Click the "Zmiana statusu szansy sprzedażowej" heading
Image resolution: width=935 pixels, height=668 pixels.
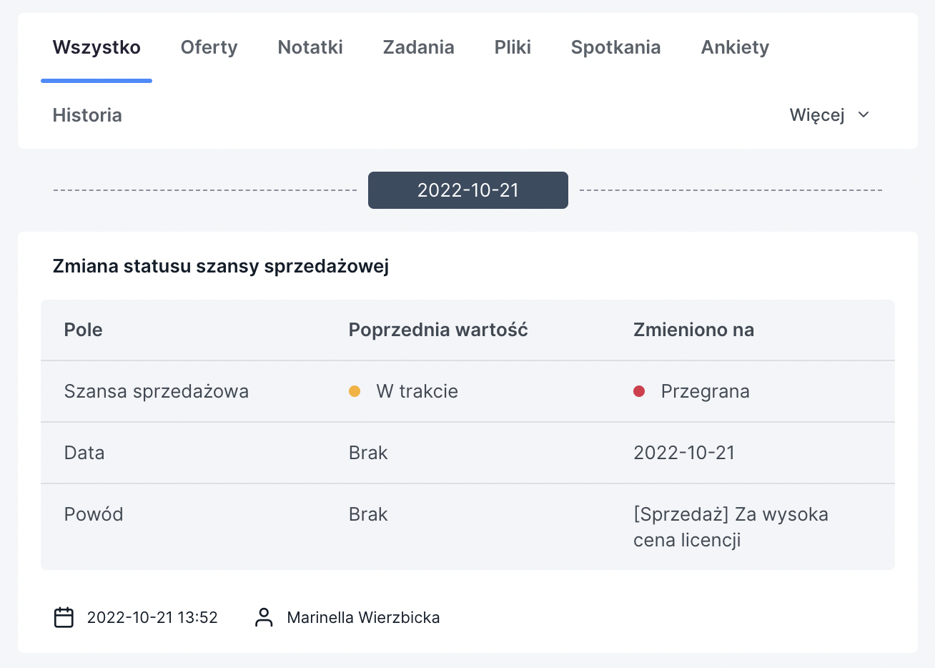pos(221,266)
